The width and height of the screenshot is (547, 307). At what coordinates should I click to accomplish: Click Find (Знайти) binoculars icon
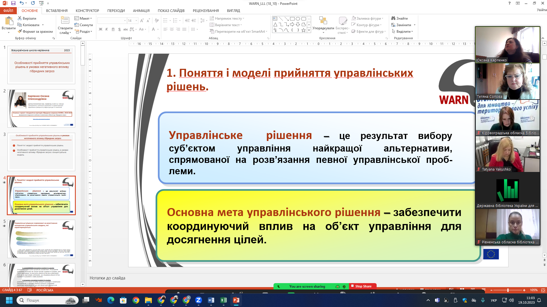point(393,18)
